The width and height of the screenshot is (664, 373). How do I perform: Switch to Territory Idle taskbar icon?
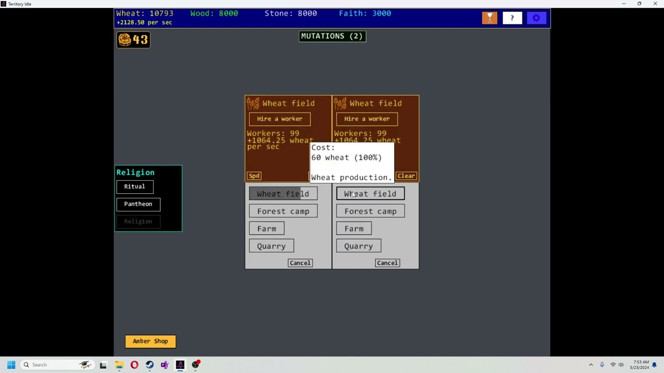180,365
